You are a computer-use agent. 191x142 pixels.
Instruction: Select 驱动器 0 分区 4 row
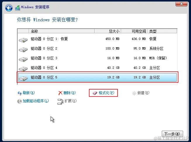click(x=97, y=68)
